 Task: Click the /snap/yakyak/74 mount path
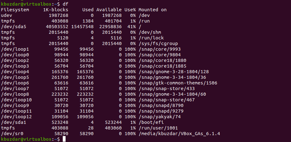point(160,117)
